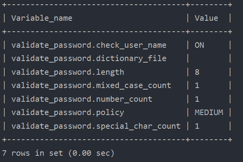This screenshot has width=243, height=162.
Task: Click the value 1 for special_char_count
Action: pos(197,126)
